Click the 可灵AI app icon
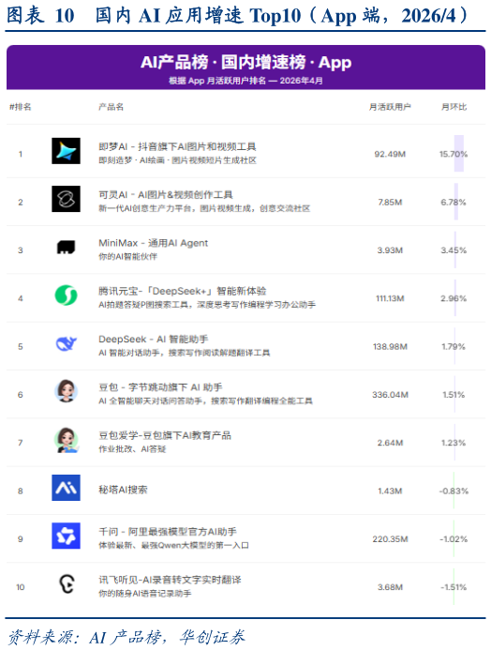The width and height of the screenshot is (491, 650). [66, 199]
